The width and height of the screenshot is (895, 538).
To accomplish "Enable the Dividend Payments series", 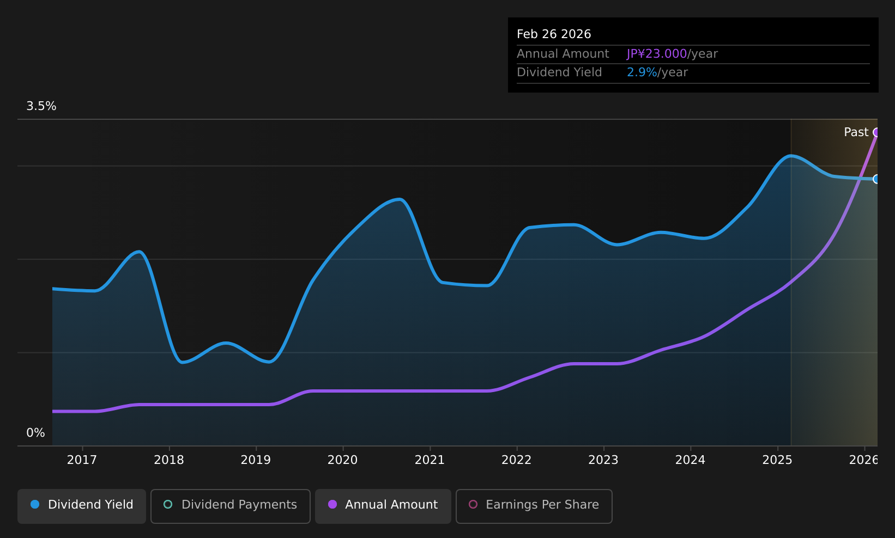I will [x=231, y=506].
